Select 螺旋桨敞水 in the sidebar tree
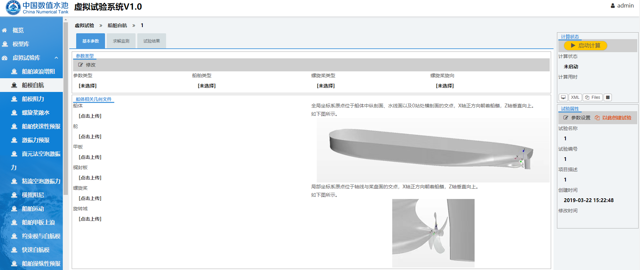The width and height of the screenshot is (640, 270). pyautogui.click(x=35, y=113)
